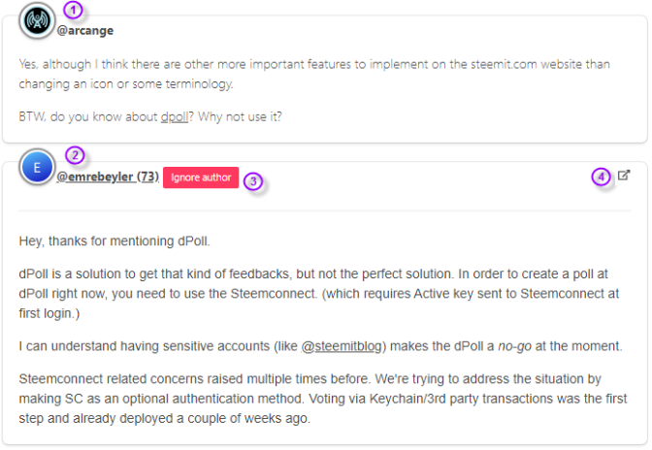652x450 pixels.
Task: Click the 'I can understand having sensitive accounts' sentence
Action: (320, 346)
